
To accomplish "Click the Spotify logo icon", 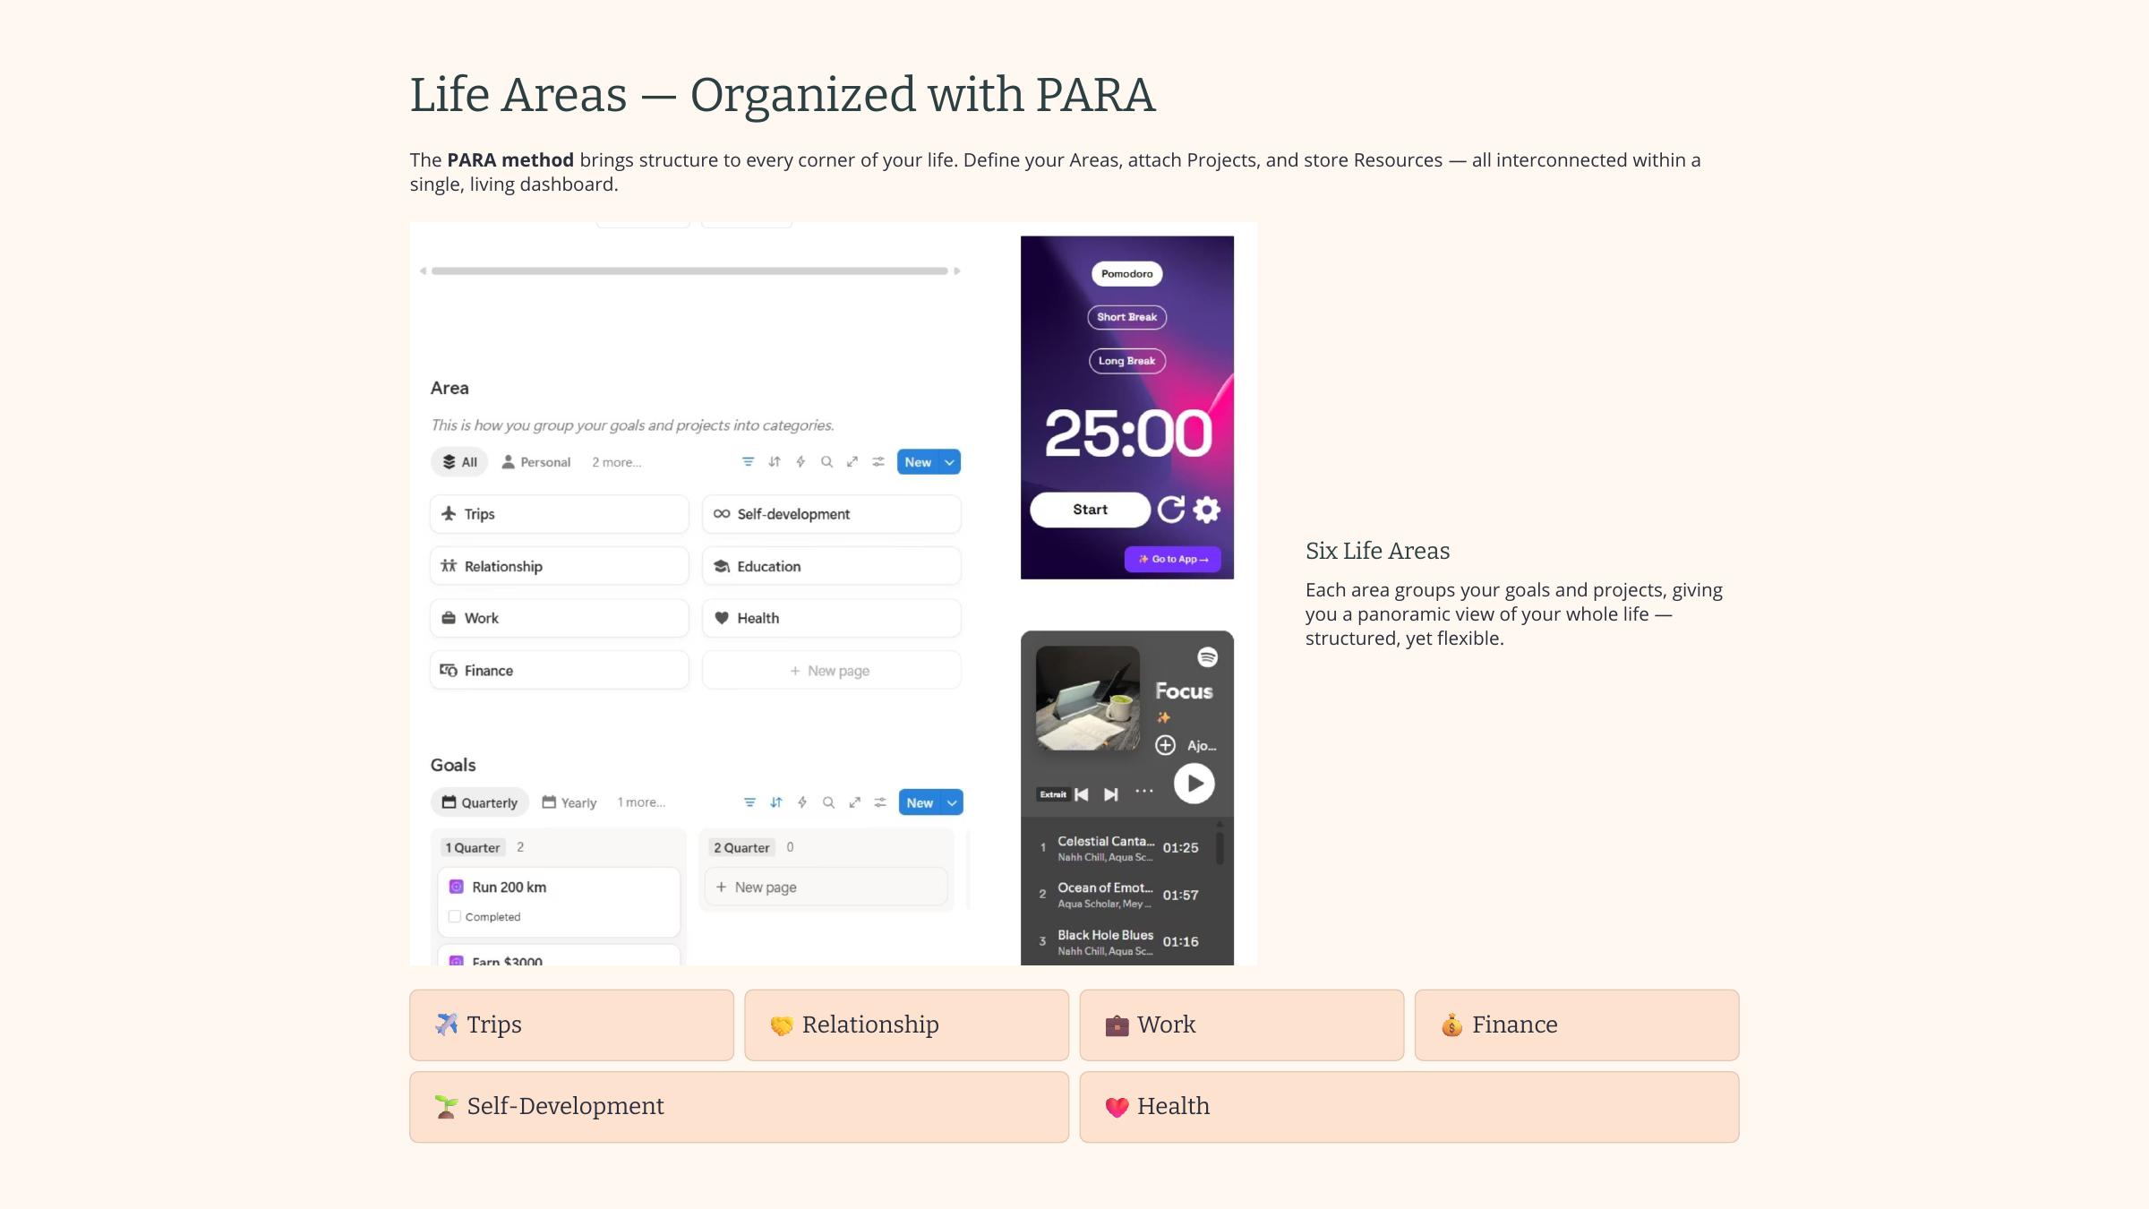I will 1207,657.
